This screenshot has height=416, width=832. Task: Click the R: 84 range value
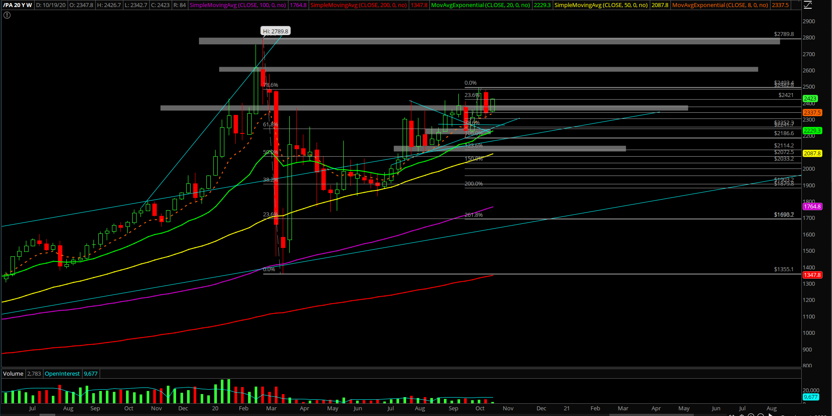(x=180, y=5)
